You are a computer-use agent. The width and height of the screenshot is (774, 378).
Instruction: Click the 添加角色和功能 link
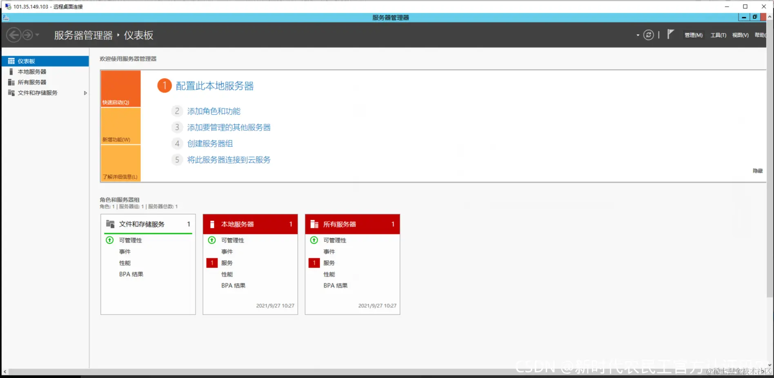click(214, 111)
